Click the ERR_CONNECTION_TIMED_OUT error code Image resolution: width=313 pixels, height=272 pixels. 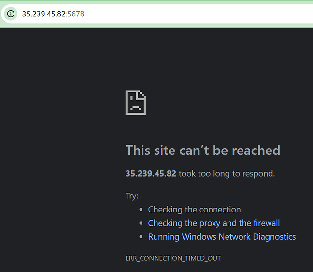[173, 258]
